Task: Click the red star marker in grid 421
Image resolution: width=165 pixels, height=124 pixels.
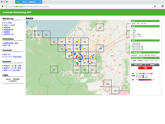Action: tap(78, 64)
